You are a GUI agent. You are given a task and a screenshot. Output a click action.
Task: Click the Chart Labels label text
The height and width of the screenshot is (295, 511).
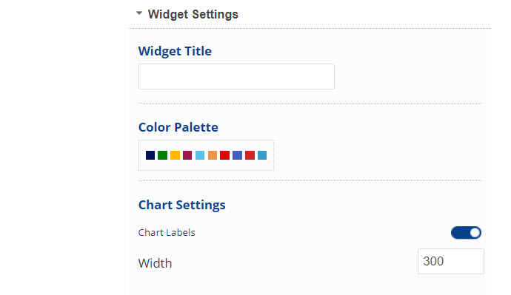(167, 233)
